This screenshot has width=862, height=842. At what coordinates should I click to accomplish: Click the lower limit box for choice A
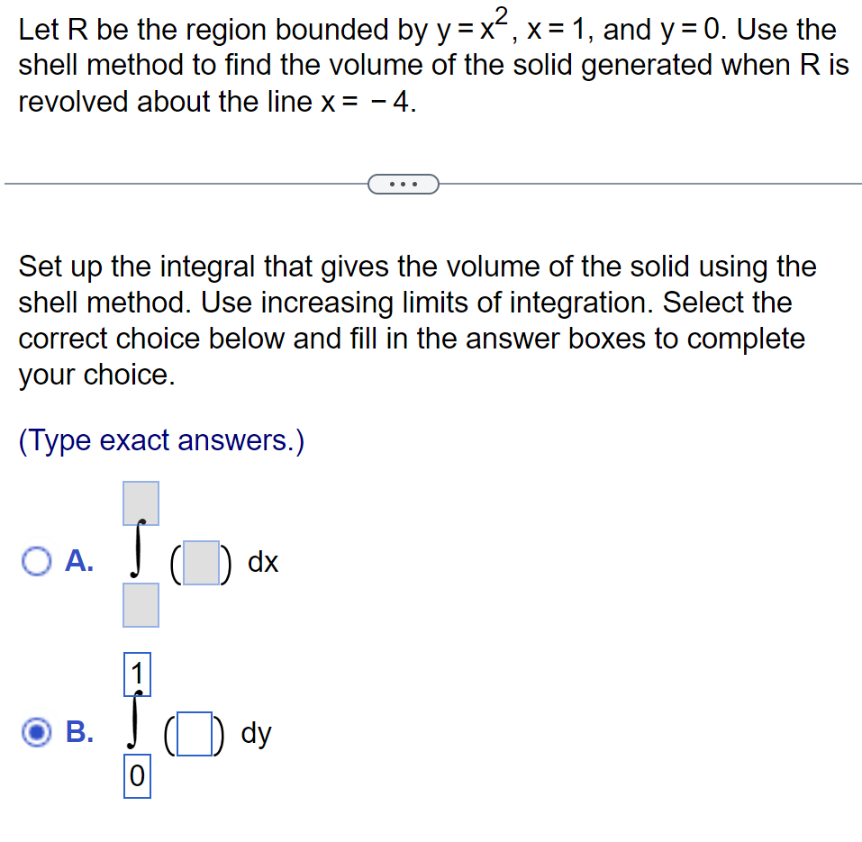click(141, 604)
